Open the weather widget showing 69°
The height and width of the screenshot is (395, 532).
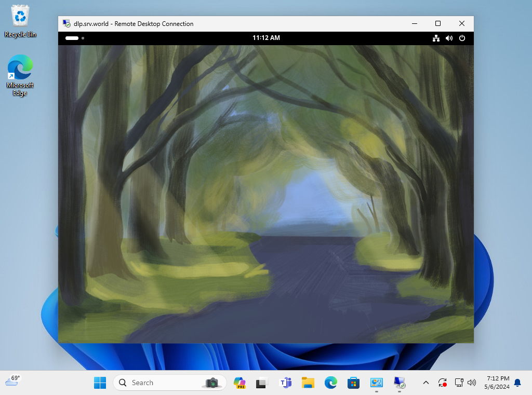(12, 381)
